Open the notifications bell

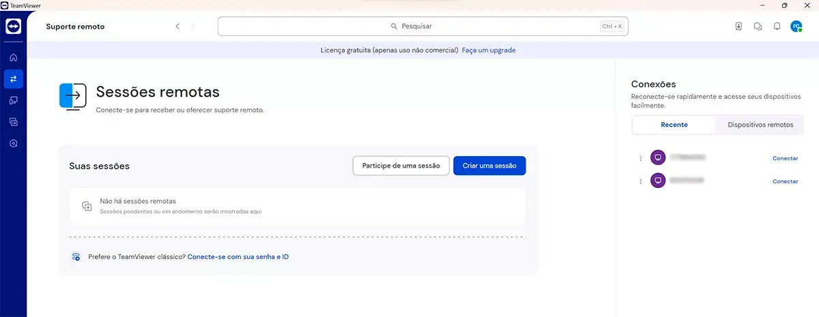[777, 27]
